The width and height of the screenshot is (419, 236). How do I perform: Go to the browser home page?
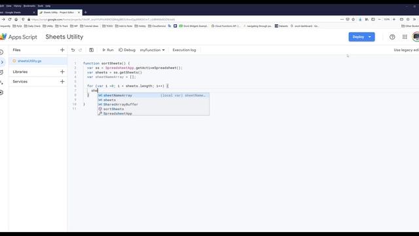tap(16, 19)
